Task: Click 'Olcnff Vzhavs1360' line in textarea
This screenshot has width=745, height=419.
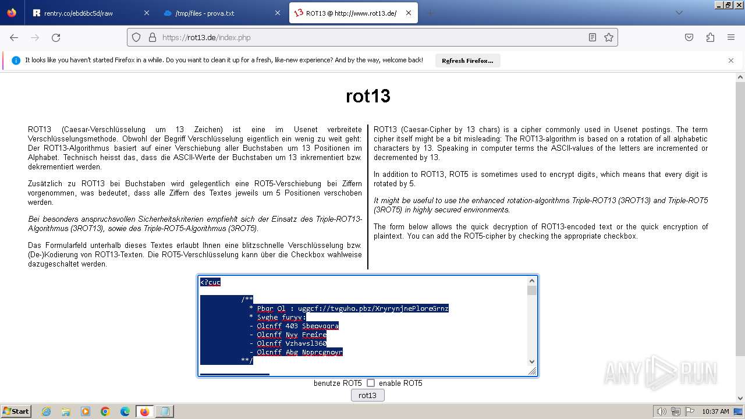Action: pos(292,343)
